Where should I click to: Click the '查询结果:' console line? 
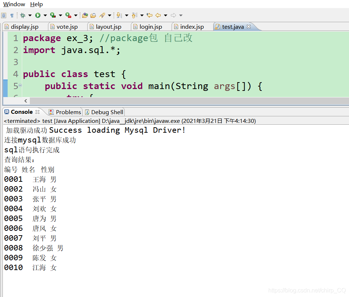pos(19,160)
